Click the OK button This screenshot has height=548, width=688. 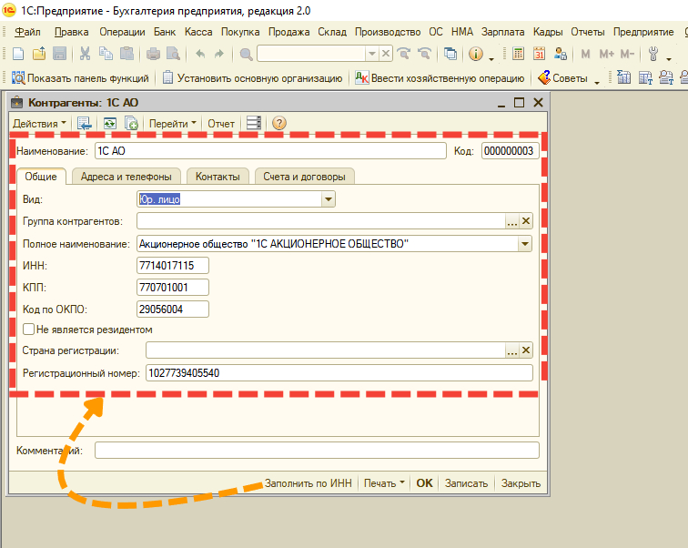(424, 483)
